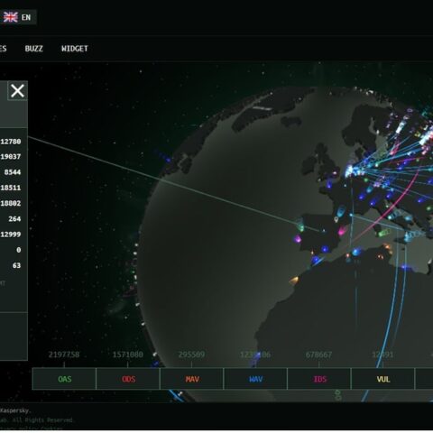Image resolution: width=433 pixels, height=433 pixels.
Task: Toggle the VUL detection filter
Action: (x=383, y=379)
